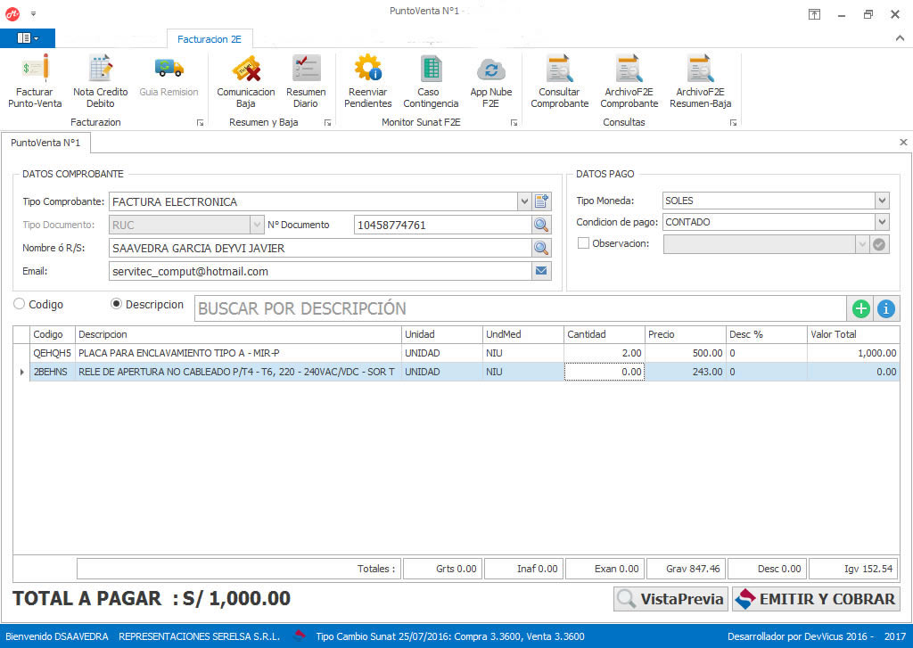The image size is (913, 648).
Task: Search the N° Documento number
Action: pyautogui.click(x=541, y=225)
